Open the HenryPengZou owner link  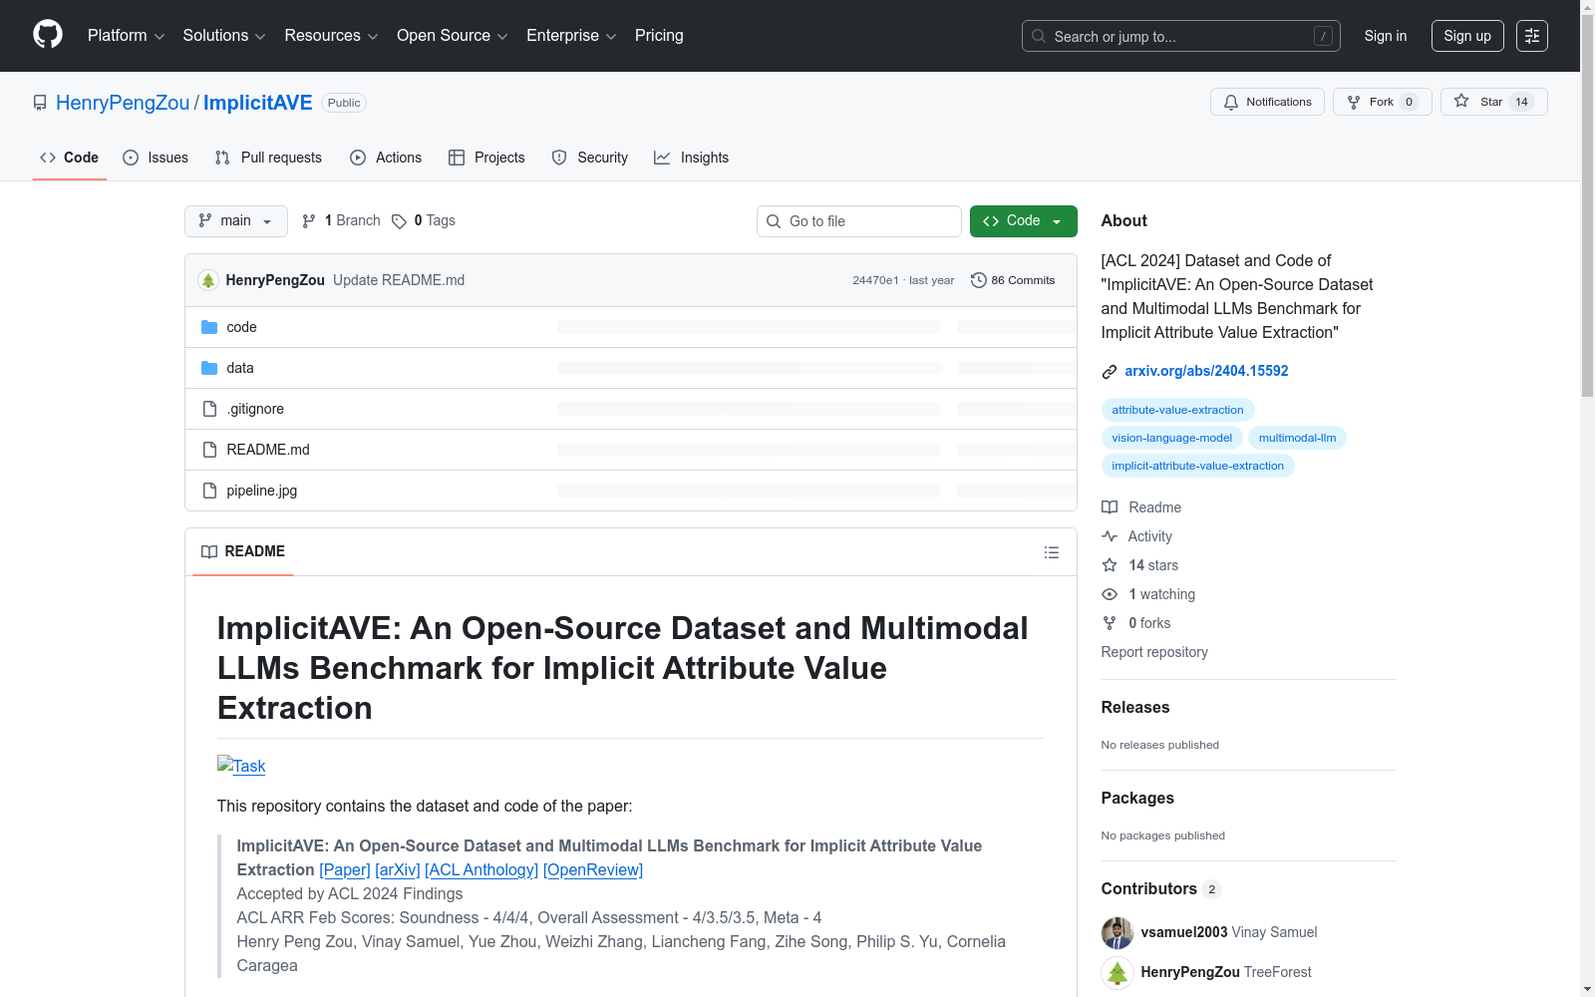click(x=123, y=103)
